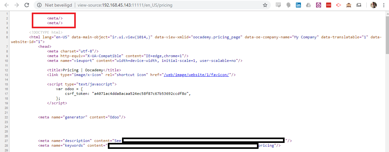Click the '<!DOCTYPE html>' line
This screenshot has width=389, height=152.
click(x=46, y=32)
